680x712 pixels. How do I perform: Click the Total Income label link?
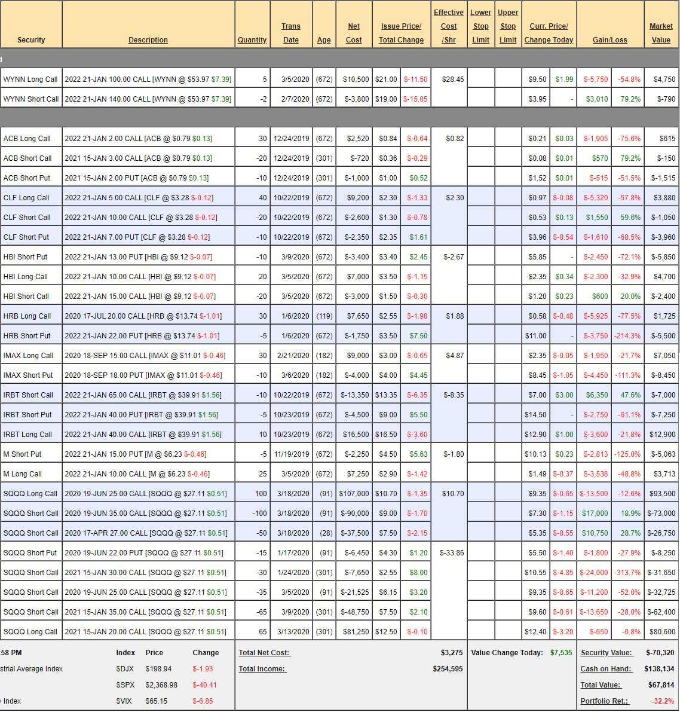tap(262, 669)
